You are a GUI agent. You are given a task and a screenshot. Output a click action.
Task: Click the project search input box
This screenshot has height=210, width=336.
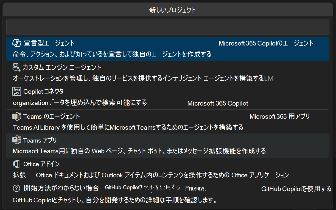click(168, 27)
